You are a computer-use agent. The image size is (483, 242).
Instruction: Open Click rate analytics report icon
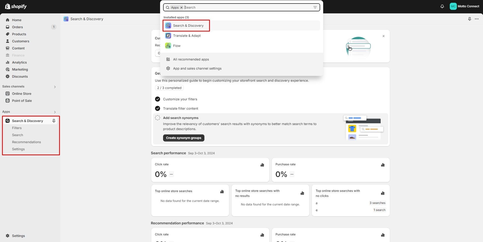[x=262, y=165]
